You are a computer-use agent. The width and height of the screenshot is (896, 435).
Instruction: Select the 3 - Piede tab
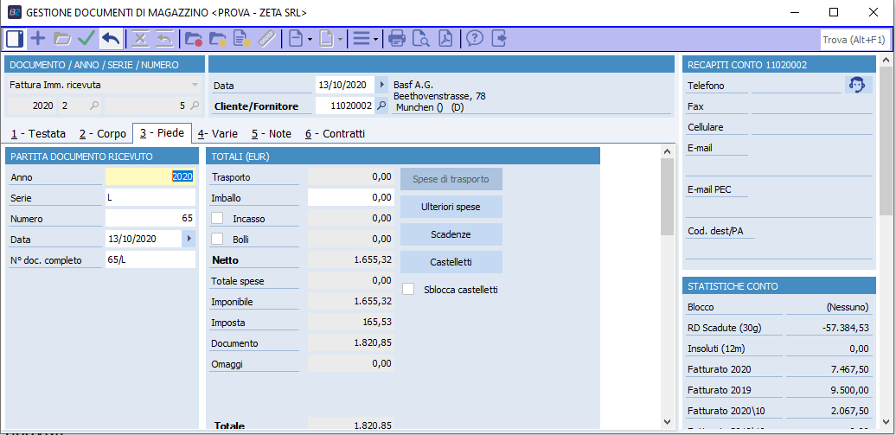click(163, 133)
